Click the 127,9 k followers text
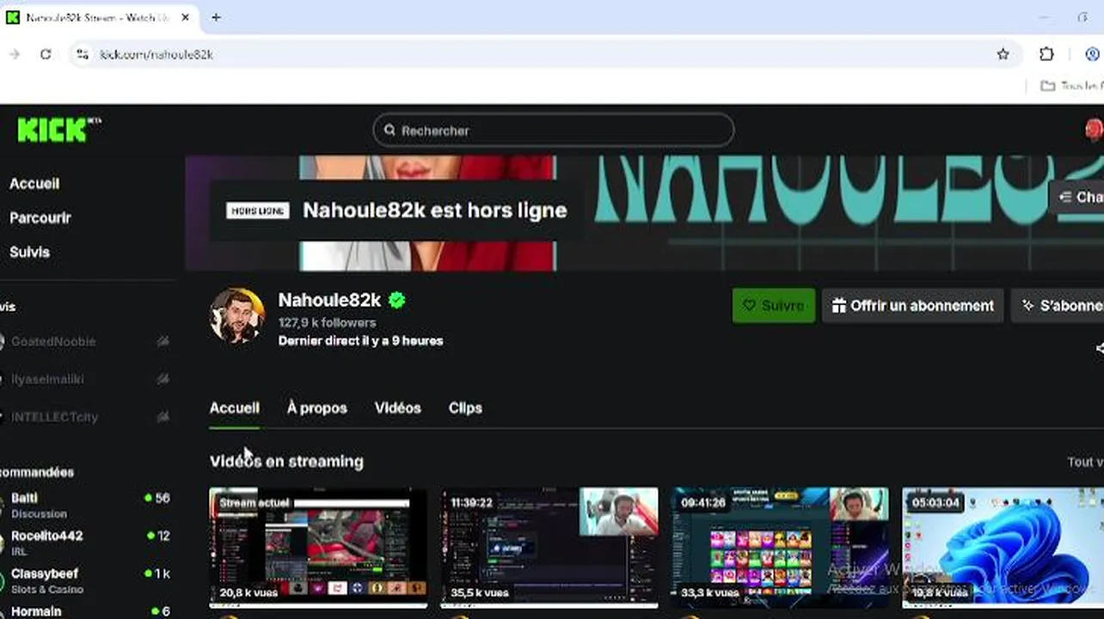The width and height of the screenshot is (1104, 619). 327,322
